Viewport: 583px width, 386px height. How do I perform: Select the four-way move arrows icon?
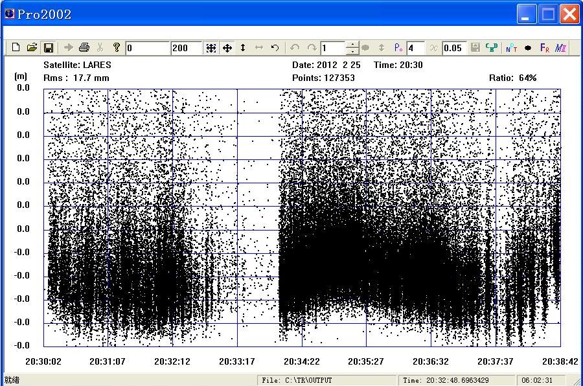[227, 48]
